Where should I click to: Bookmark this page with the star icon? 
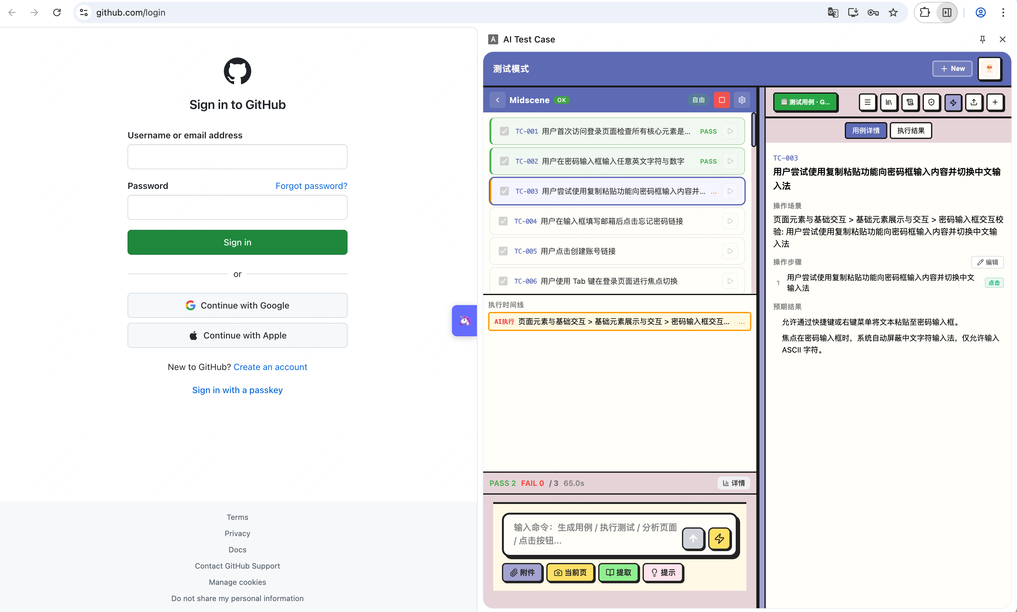pos(893,12)
